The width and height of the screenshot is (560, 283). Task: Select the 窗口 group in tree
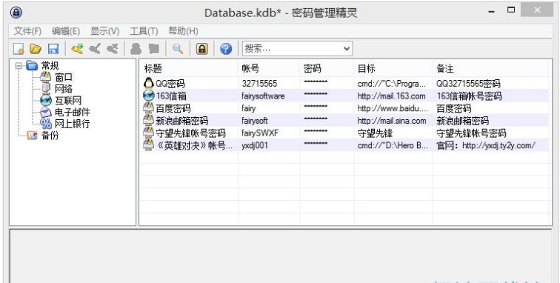pos(64,77)
